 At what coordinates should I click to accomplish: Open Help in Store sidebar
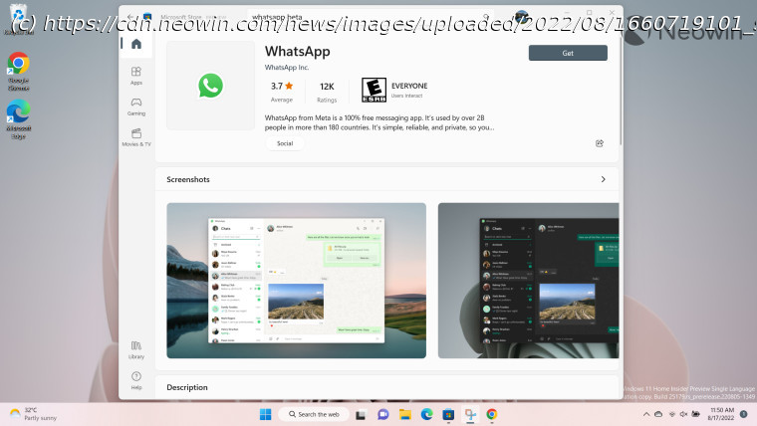pos(136,380)
